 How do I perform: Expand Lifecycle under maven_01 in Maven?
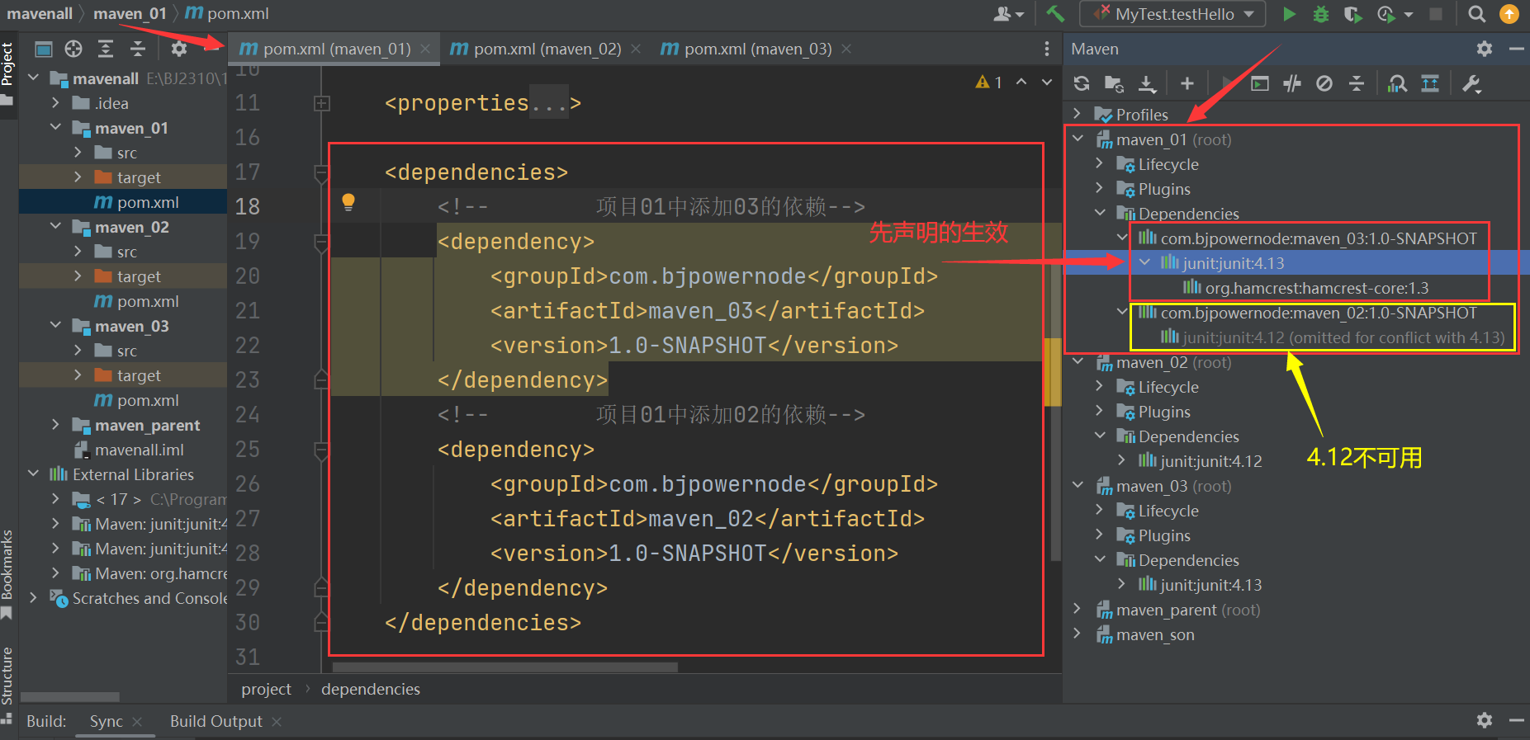pyautogui.click(x=1099, y=163)
